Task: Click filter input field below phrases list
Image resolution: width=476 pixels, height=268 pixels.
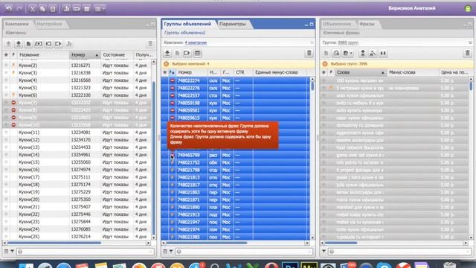Action: pos(400,252)
